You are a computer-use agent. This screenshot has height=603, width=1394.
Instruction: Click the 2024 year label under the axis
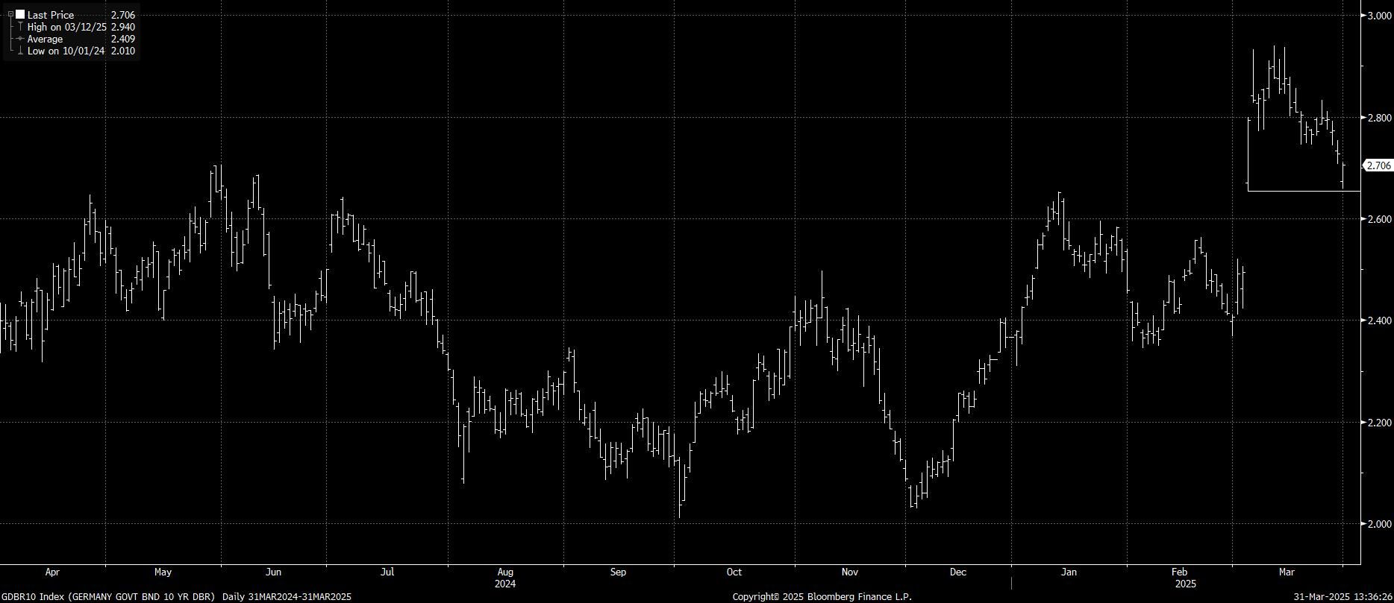505,584
